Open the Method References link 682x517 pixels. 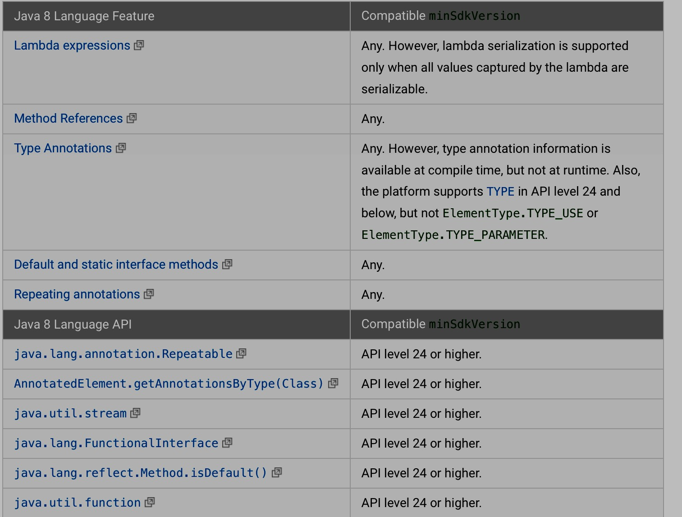coord(69,119)
